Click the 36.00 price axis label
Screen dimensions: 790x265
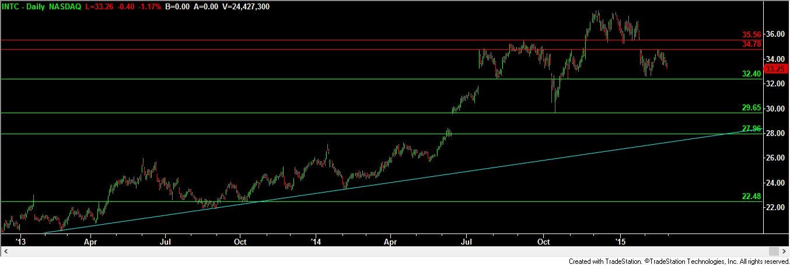pyautogui.click(x=776, y=34)
